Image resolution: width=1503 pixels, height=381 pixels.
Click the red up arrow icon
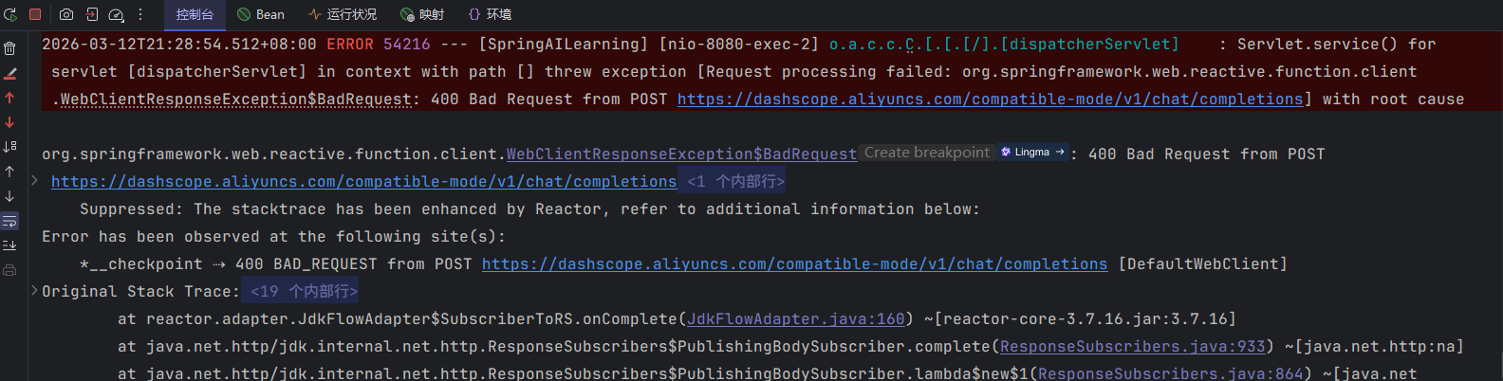(9, 98)
